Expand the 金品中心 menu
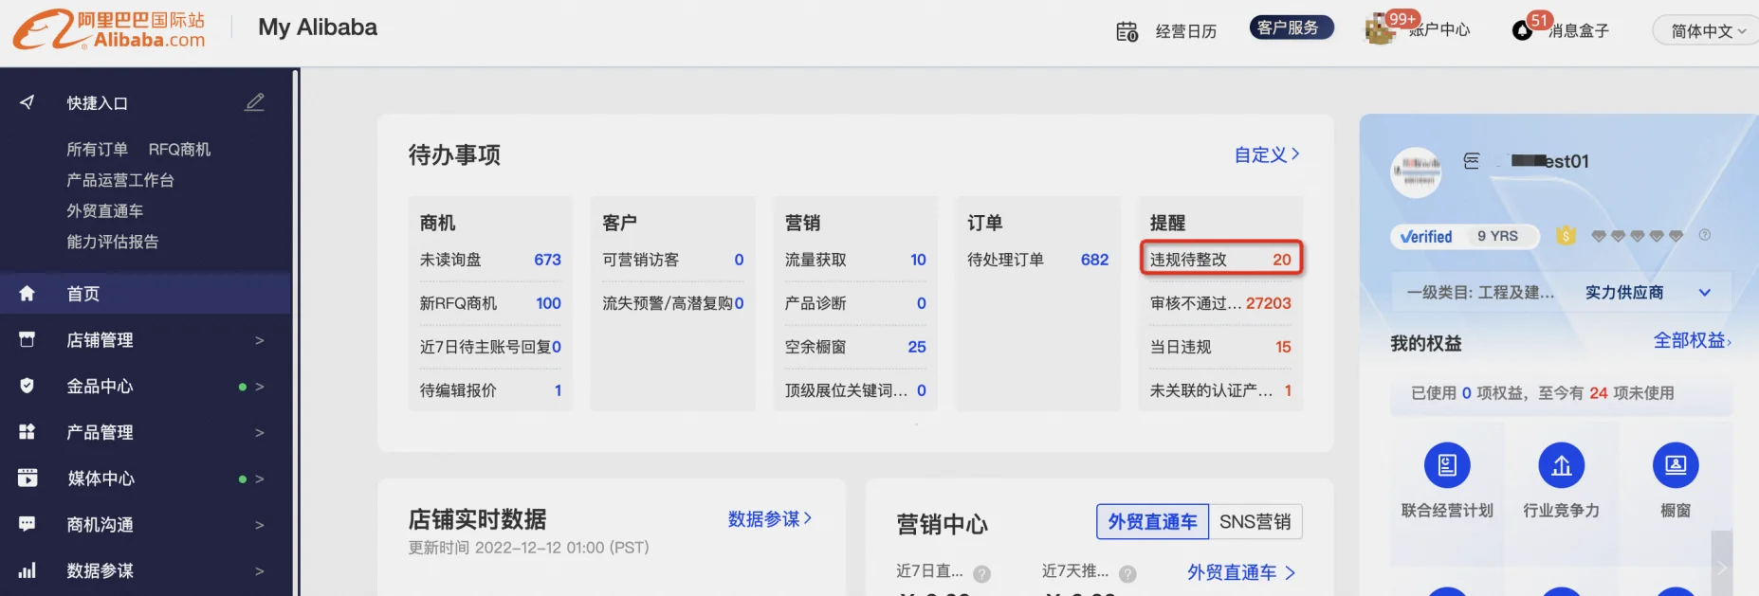Viewport: 1759px width, 596px height. pos(260,387)
